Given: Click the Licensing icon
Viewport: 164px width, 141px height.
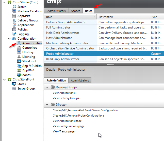Looking at the screenshot, I should 19,57.
